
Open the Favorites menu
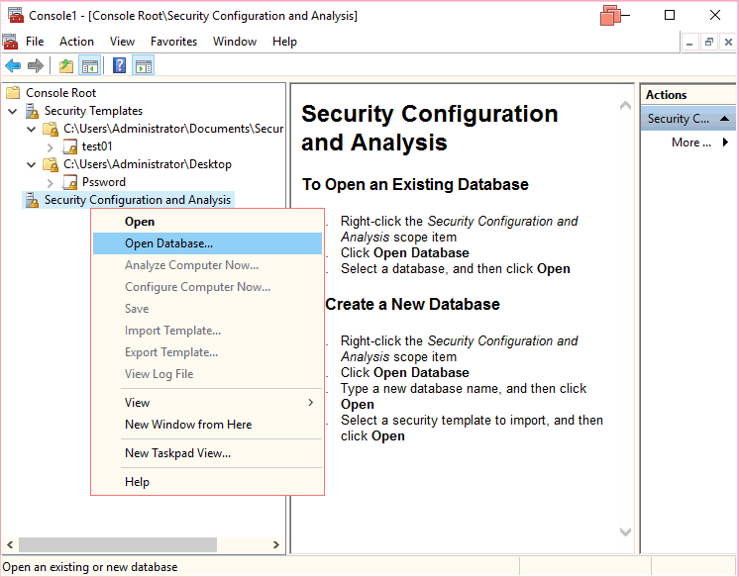click(x=174, y=42)
